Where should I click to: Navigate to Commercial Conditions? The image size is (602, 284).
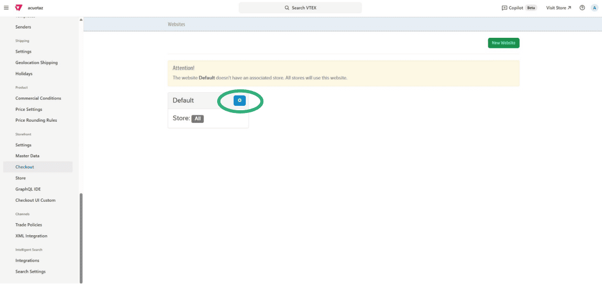coord(38,98)
